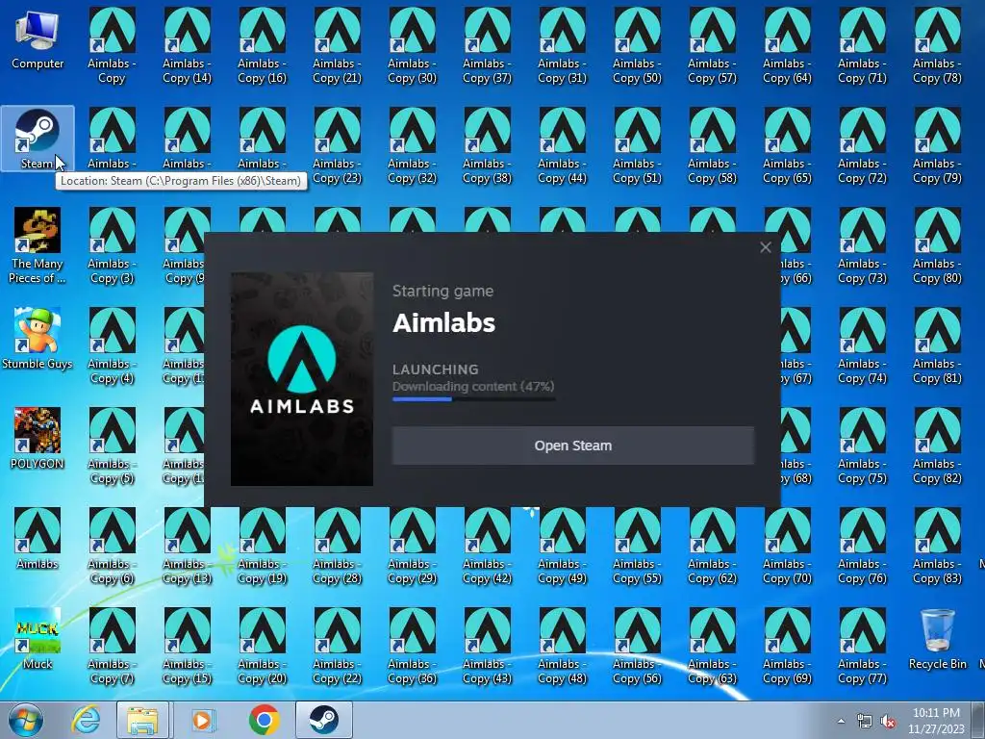Image resolution: width=985 pixels, height=739 pixels.
Task: Select the Aimlabs - Copy (77) shortcut
Action: tap(862, 646)
